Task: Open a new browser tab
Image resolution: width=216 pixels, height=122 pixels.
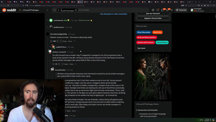Action: click(x=196, y=2)
